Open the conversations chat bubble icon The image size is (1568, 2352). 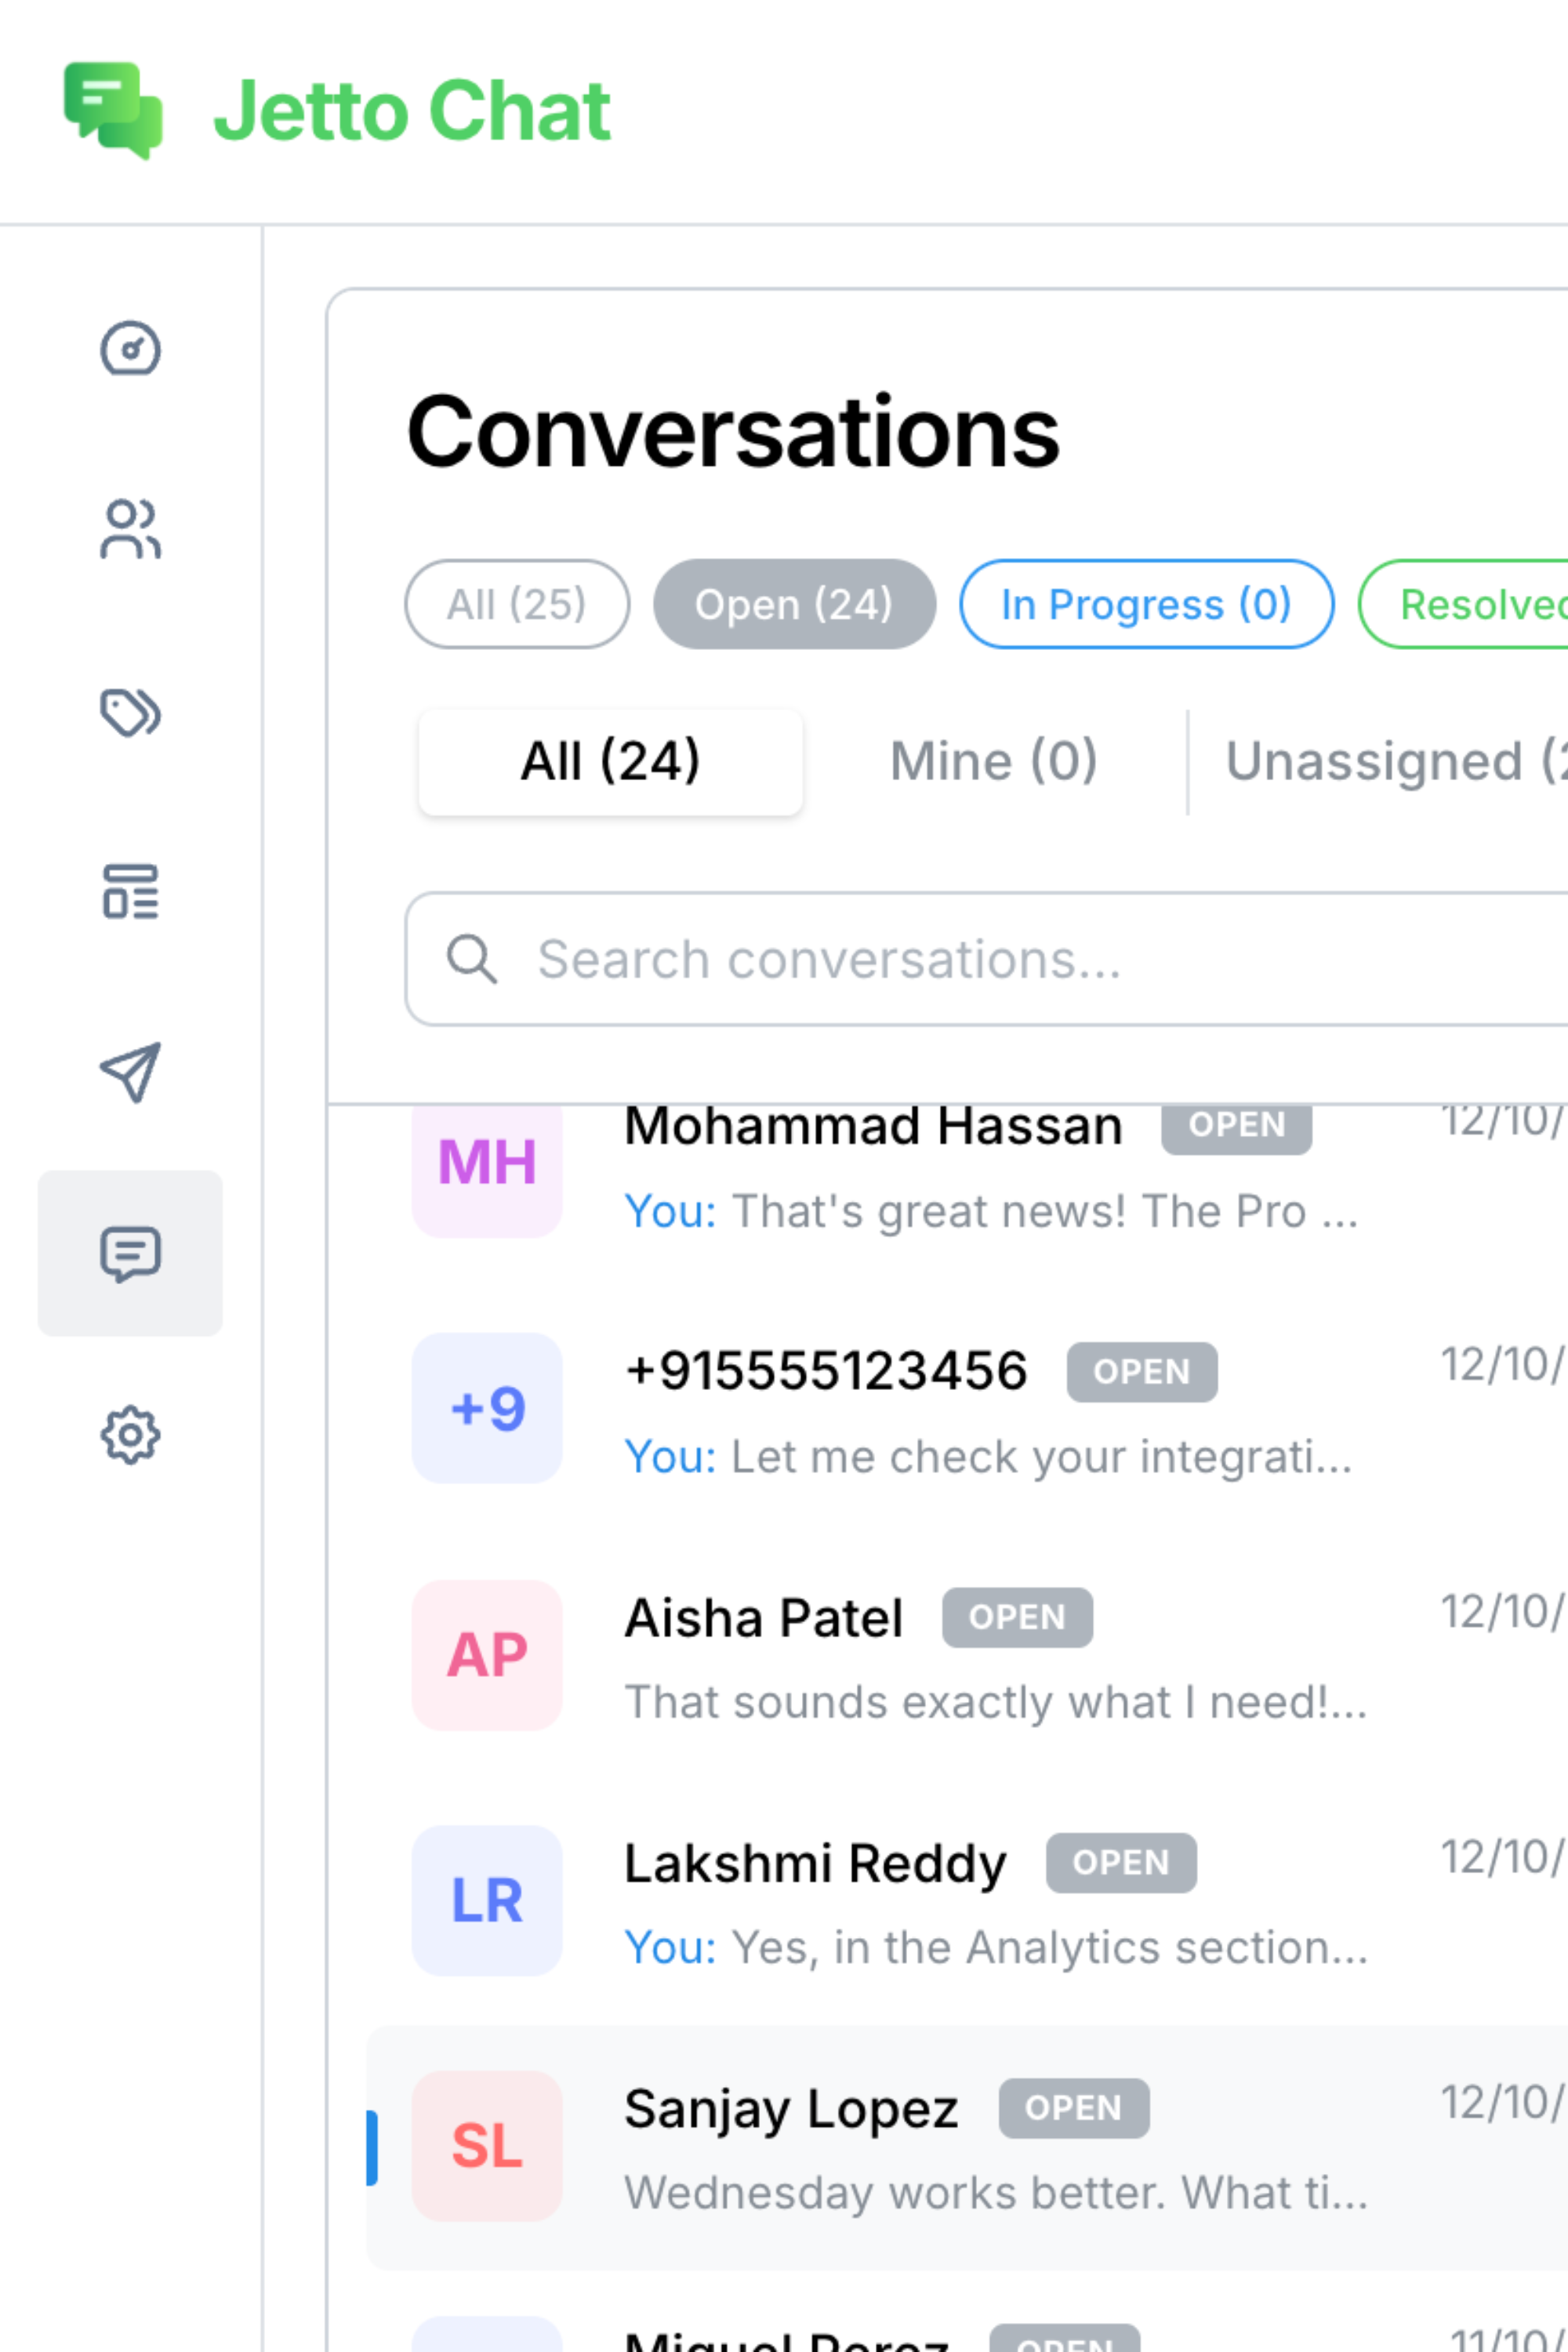(x=130, y=1253)
